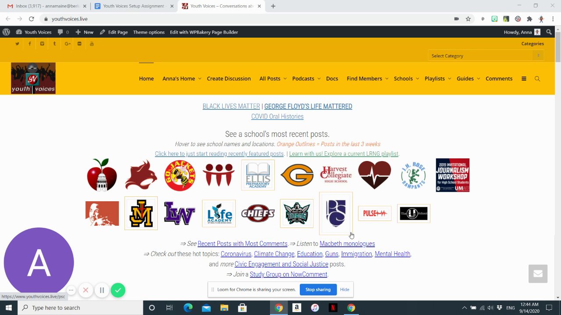561x315 pixels.
Task: Open the Life Academy logo
Action: 219,213
